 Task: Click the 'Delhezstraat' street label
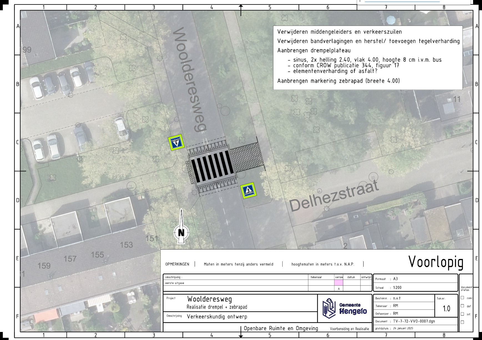334,196
